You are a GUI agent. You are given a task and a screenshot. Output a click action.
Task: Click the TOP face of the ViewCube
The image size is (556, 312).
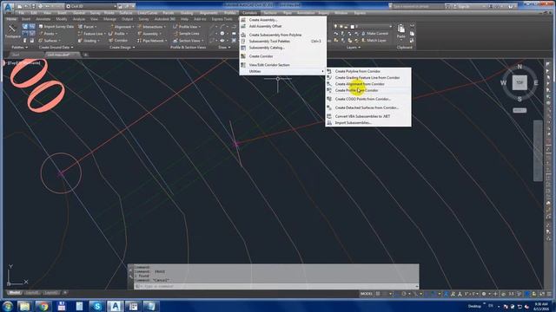point(520,83)
